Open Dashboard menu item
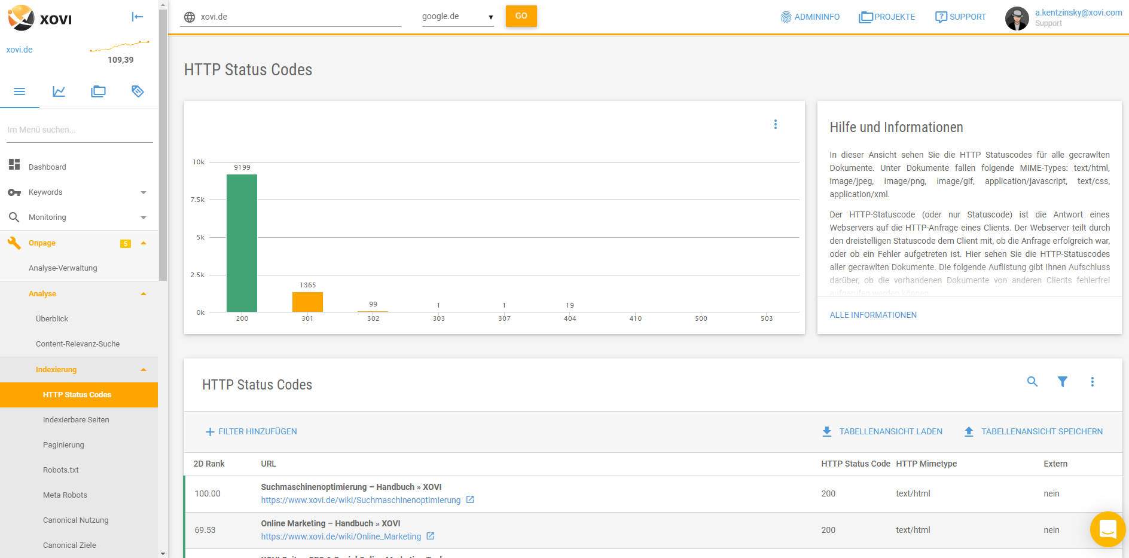This screenshot has height=558, width=1129. [x=47, y=167]
